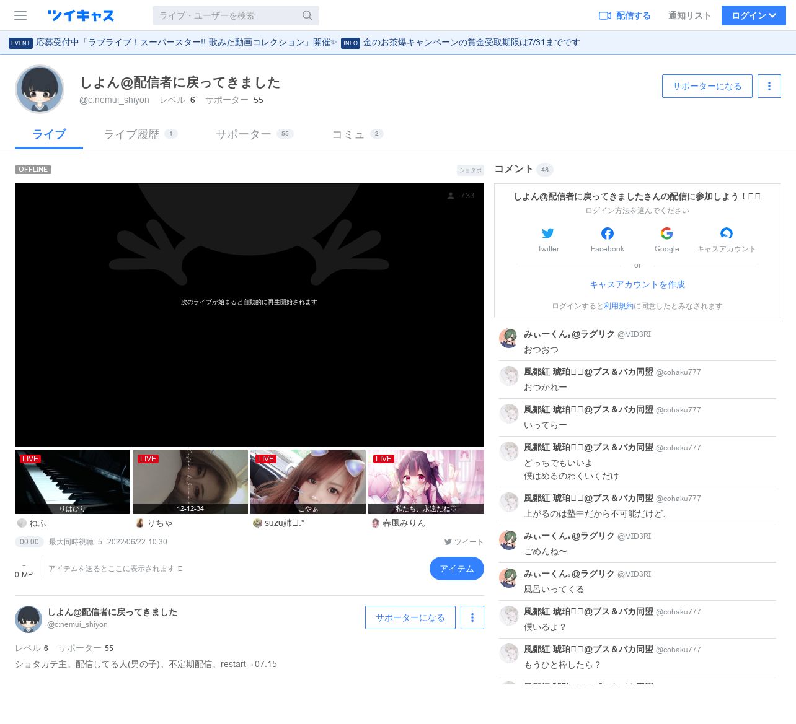The image size is (796, 724).
Task: Click the large profile avatar of しよん
Action: pos(40,89)
